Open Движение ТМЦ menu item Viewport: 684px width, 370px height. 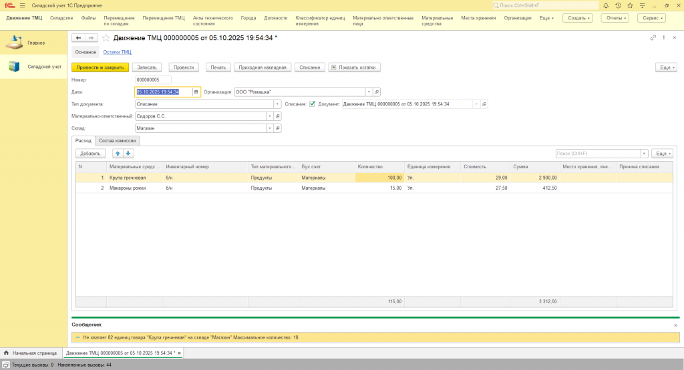point(24,18)
